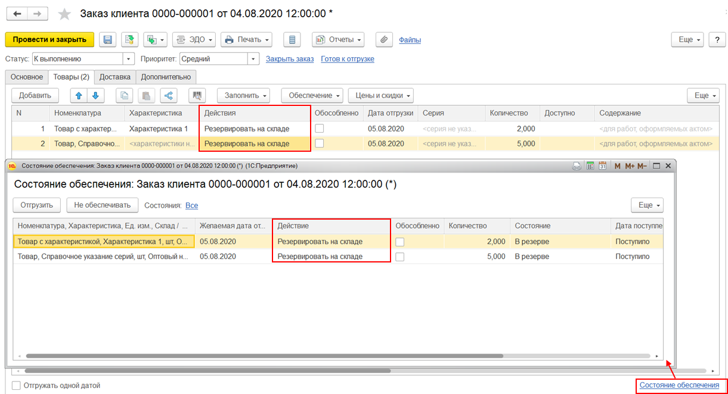Screen dimensions: 728x394
Task: Move selected row up with arrow icon
Action: (x=79, y=95)
